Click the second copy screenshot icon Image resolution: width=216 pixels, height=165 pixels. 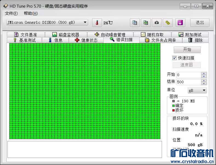(x=146, y=23)
